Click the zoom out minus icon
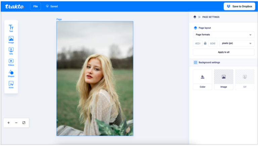The width and height of the screenshot is (258, 146). (16, 123)
